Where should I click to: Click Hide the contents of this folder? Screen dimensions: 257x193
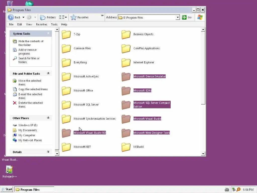tap(31, 43)
